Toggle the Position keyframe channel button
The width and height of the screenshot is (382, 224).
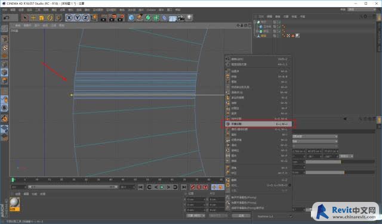[214, 187]
